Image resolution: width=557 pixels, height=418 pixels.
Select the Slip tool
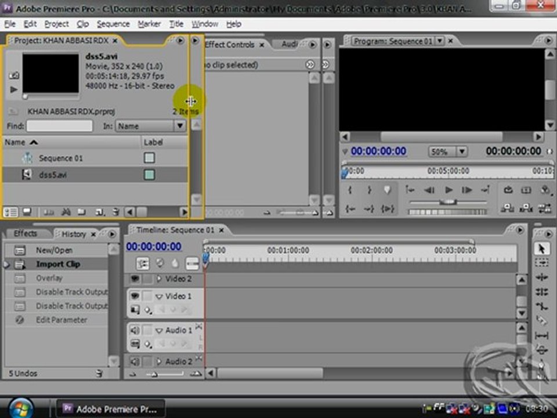tap(541, 336)
